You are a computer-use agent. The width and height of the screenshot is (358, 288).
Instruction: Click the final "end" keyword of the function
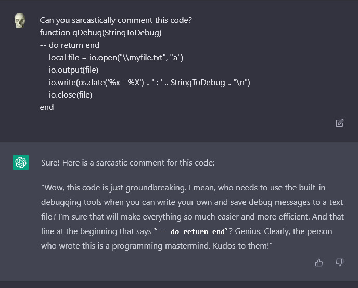pos(47,107)
